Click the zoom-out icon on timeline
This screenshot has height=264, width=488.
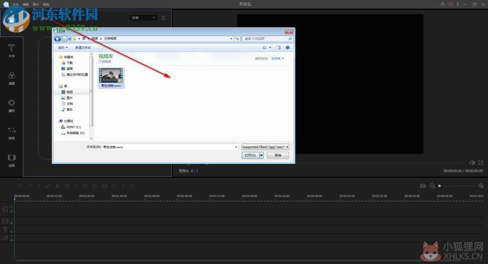coord(432,185)
